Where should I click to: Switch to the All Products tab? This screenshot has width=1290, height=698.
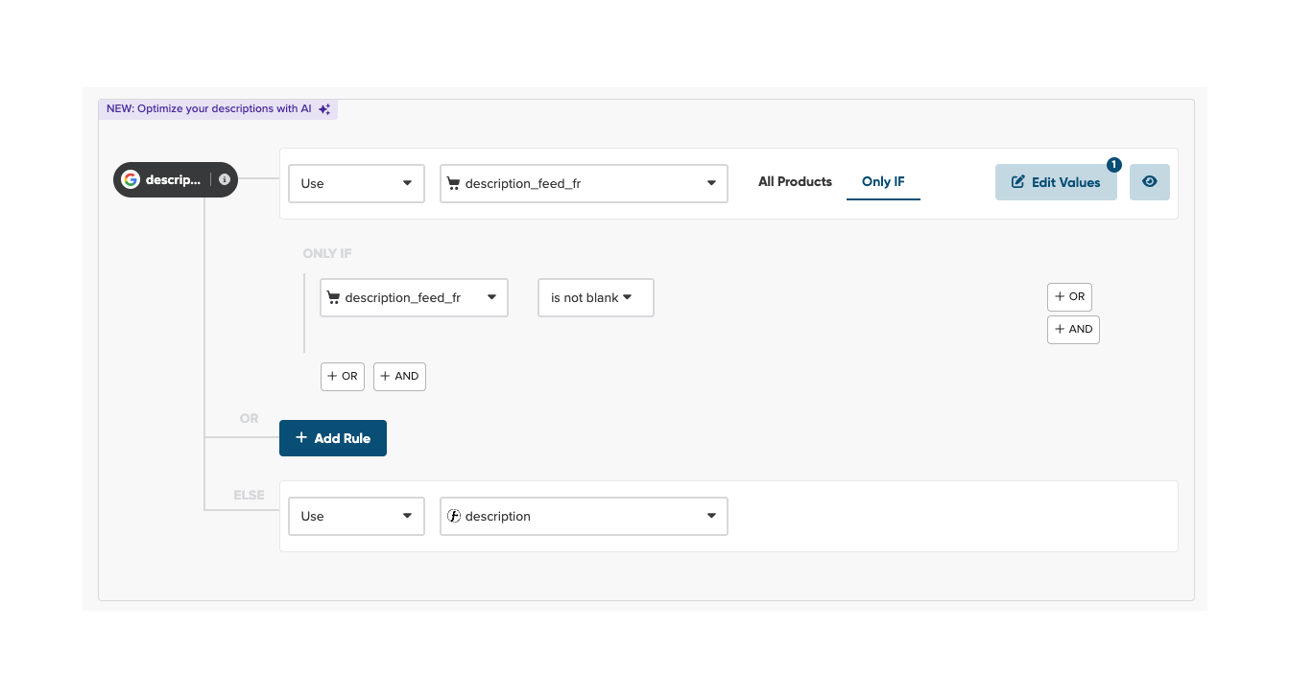(795, 182)
